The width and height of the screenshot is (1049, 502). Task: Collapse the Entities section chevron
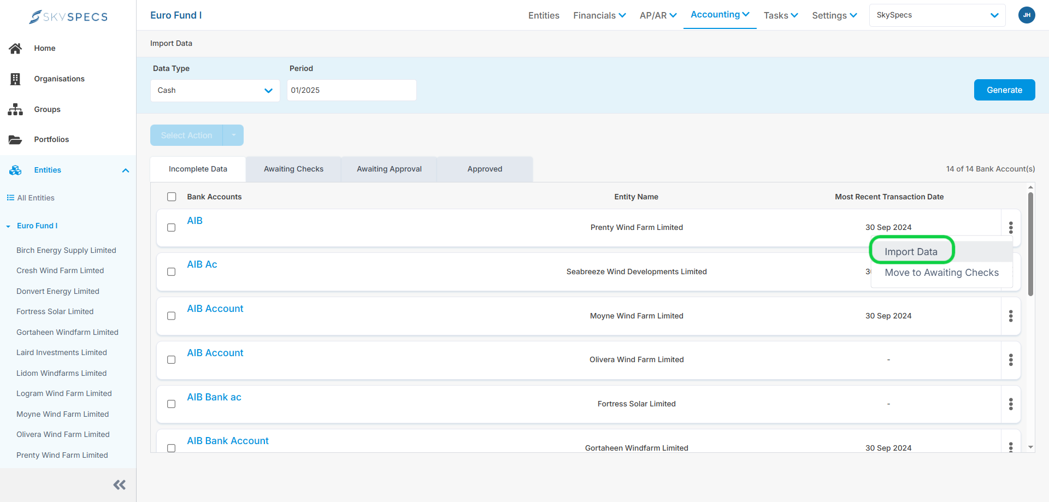coord(126,170)
